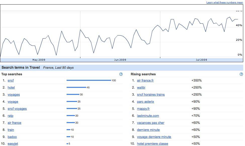Image resolution: width=245 pixels, height=146 pixels.
Task: Click the easyjet bar valued 5
Action: pyautogui.click(x=67, y=143)
